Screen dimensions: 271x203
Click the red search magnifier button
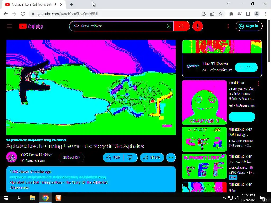point(182,26)
